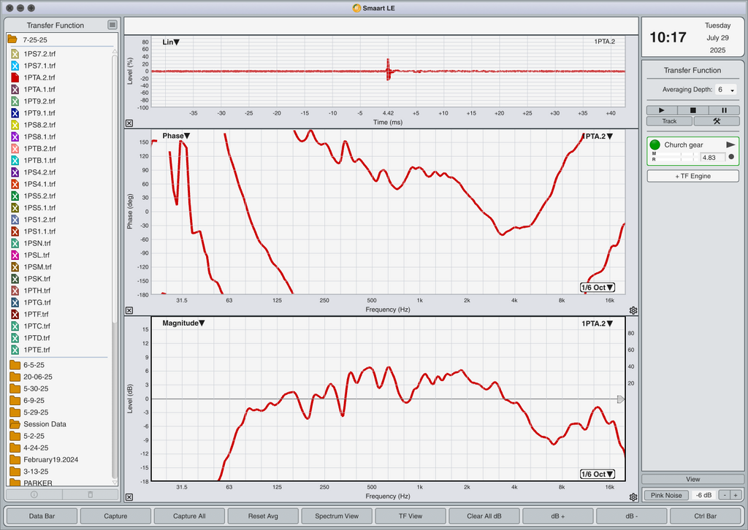Open the Data Bar
This screenshot has height=530, width=748.
pyautogui.click(x=42, y=515)
